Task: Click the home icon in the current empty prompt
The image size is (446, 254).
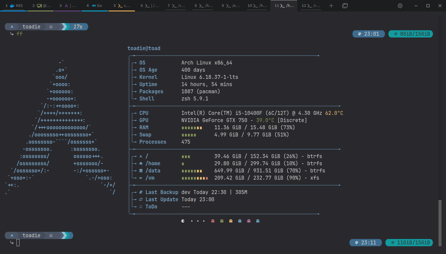Action: (x=51, y=235)
